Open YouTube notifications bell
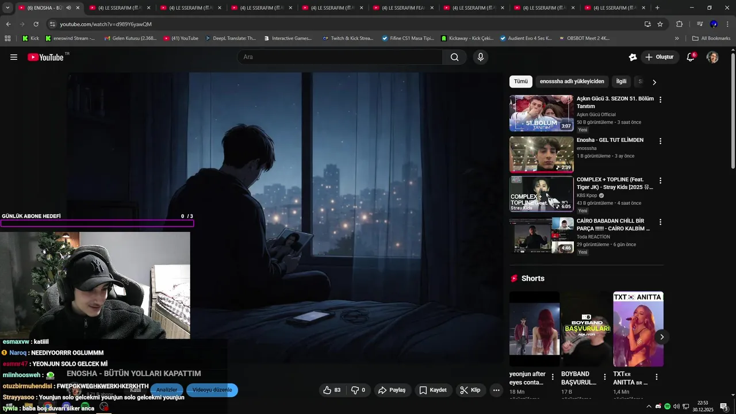736x414 pixels. click(691, 57)
